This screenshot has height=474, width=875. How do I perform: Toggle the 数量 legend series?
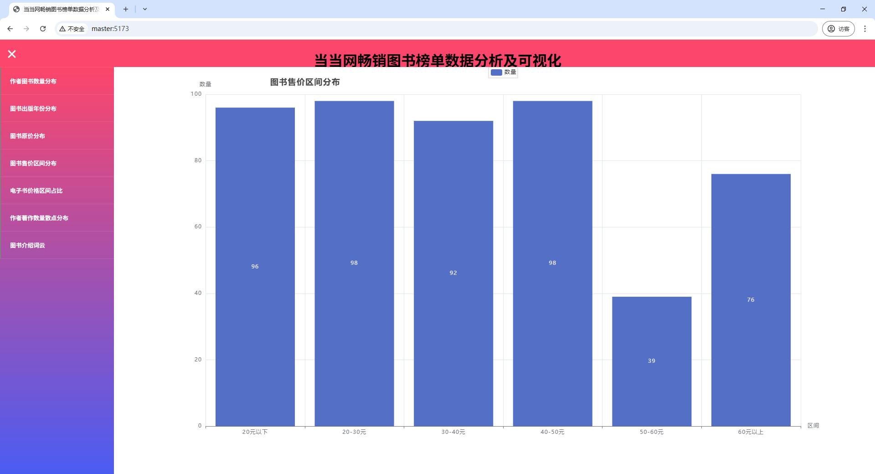pyautogui.click(x=503, y=72)
